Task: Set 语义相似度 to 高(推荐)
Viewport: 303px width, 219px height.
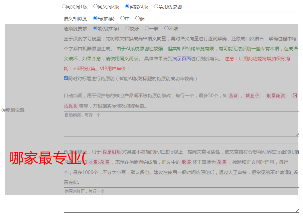Action: coord(95,18)
